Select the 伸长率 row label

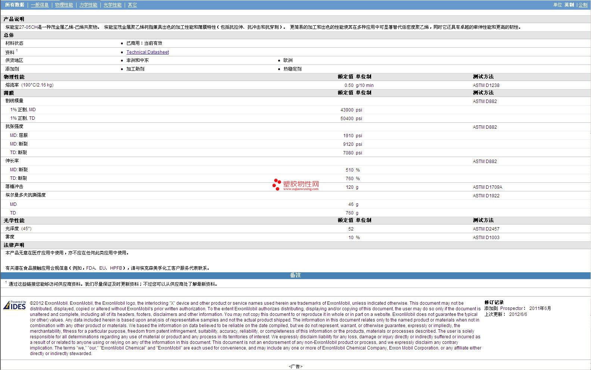pyautogui.click(x=12, y=161)
